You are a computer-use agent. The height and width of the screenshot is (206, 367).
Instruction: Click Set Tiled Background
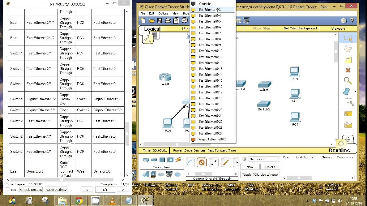(x=300, y=29)
